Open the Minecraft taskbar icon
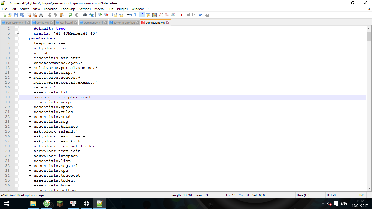 tap(60, 204)
